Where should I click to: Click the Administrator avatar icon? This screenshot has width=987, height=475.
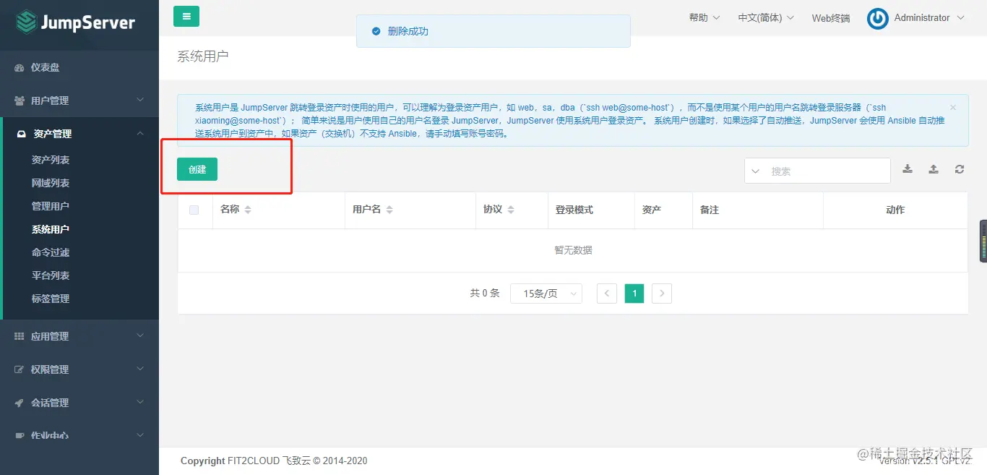(x=878, y=19)
